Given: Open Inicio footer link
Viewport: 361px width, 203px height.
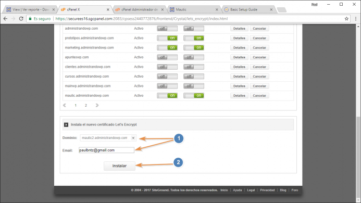Looking at the screenshot, I should [x=224, y=190].
